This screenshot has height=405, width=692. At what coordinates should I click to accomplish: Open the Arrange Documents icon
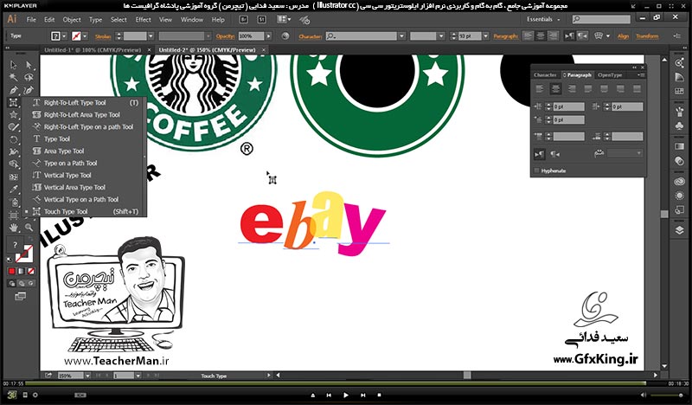(284, 19)
